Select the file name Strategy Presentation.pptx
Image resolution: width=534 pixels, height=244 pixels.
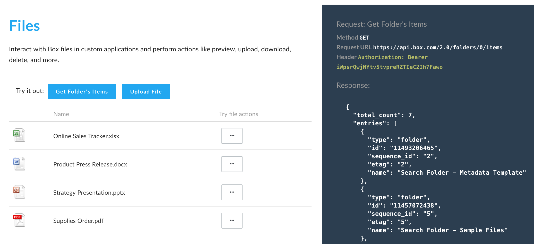[x=89, y=193]
